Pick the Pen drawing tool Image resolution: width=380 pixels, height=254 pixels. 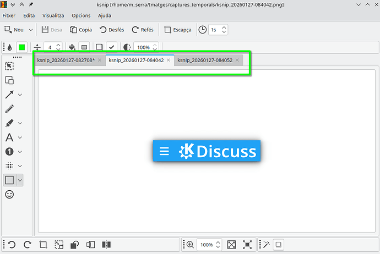tap(9, 109)
